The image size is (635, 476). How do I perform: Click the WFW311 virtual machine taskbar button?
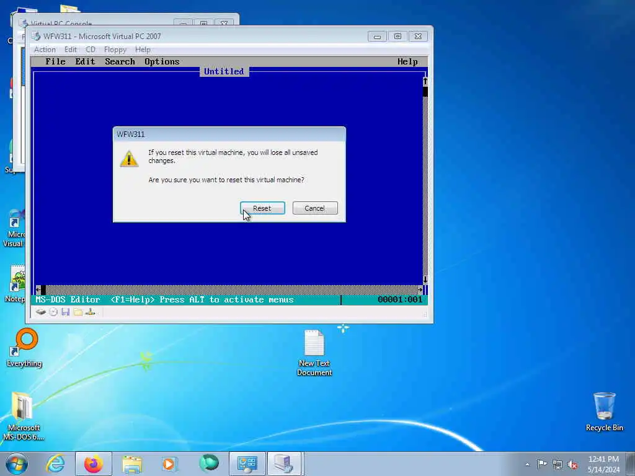coord(284,464)
